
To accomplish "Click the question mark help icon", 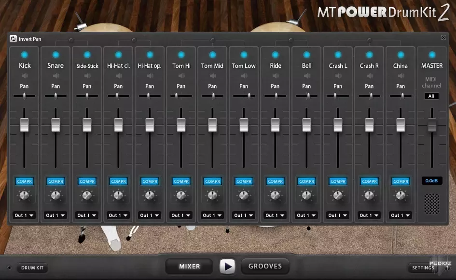I will tap(448, 268).
